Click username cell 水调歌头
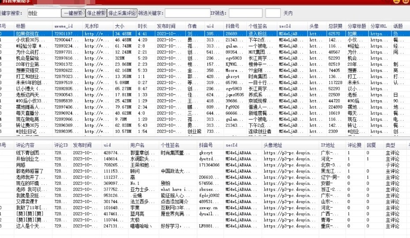 click(143, 159)
